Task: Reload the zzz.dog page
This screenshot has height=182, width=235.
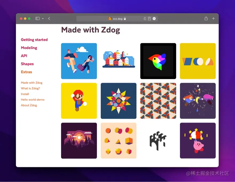Action: (x=145, y=18)
